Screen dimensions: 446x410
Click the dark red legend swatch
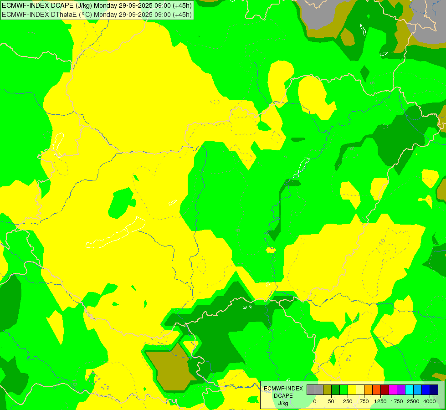384,389
